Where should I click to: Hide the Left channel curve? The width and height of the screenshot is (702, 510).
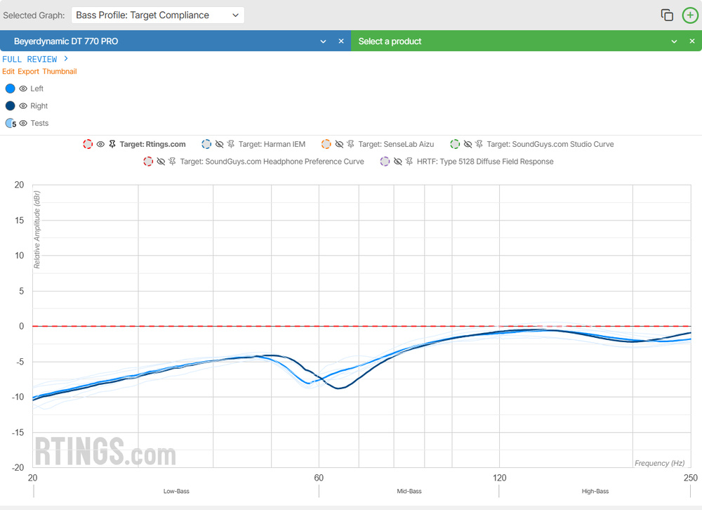[23, 89]
